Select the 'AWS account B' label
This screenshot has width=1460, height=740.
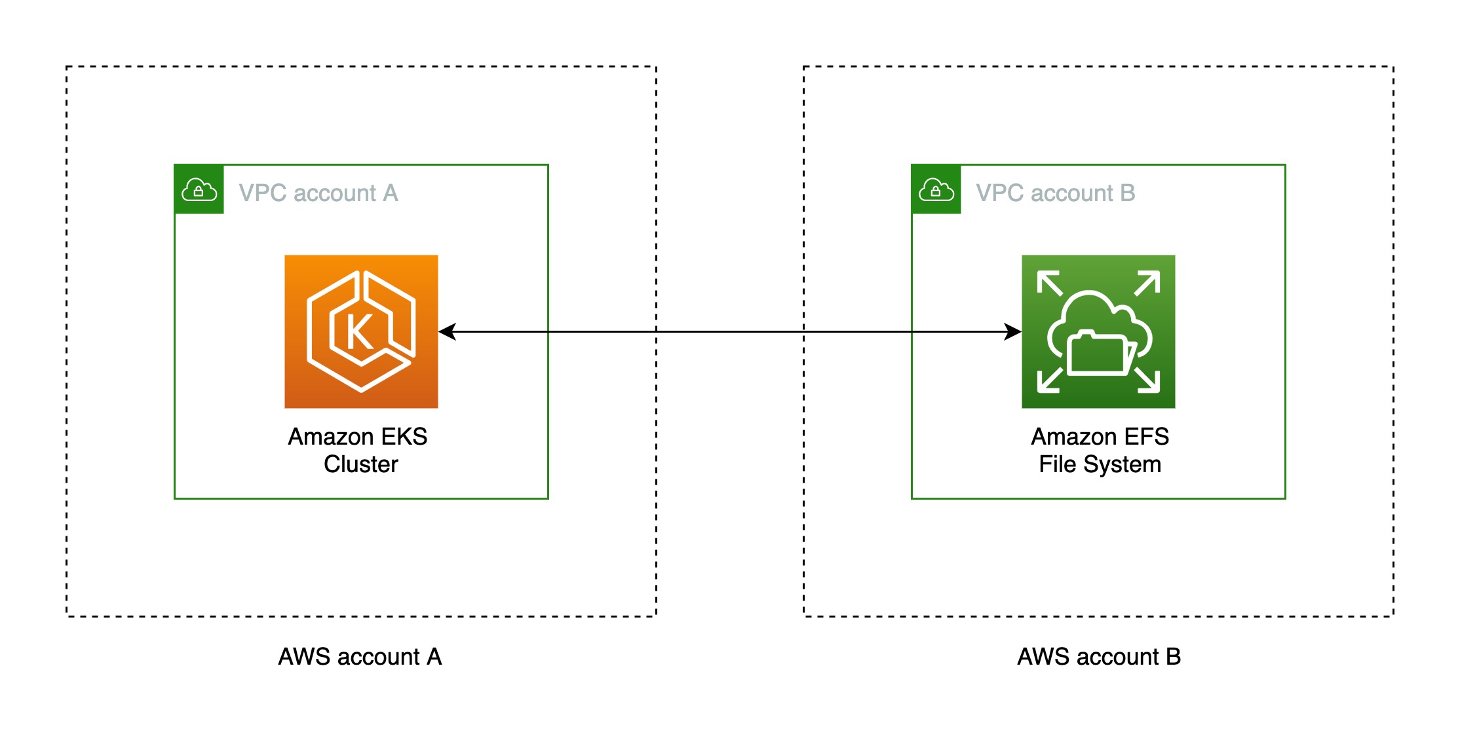1099,656
